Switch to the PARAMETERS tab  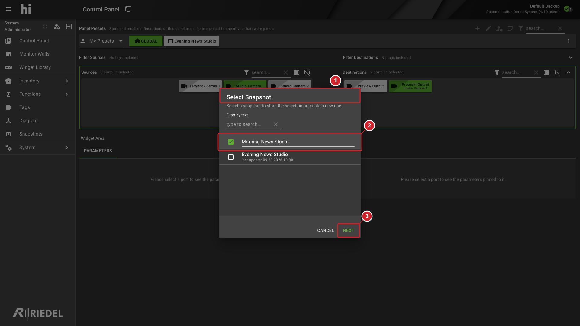(98, 151)
